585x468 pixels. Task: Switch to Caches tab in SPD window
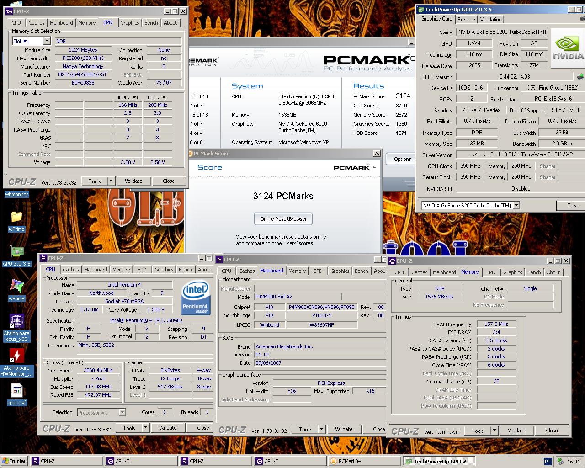click(x=36, y=23)
